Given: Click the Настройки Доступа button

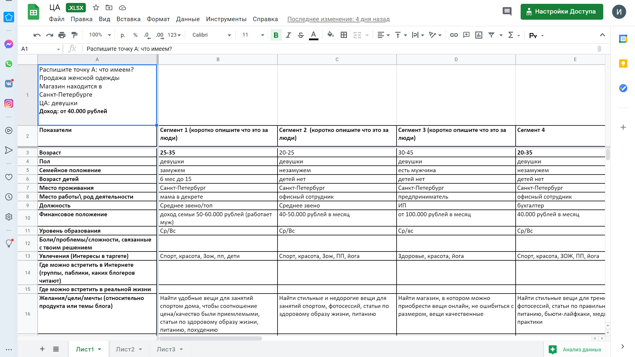Looking at the screenshot, I should point(562,12).
